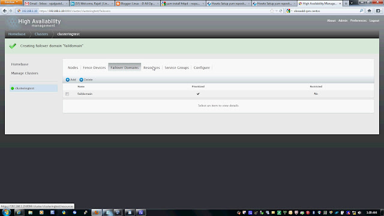Open Windows Explorer folder from taskbar
The height and width of the screenshot is (216, 384).
pyautogui.click(x=30, y=212)
